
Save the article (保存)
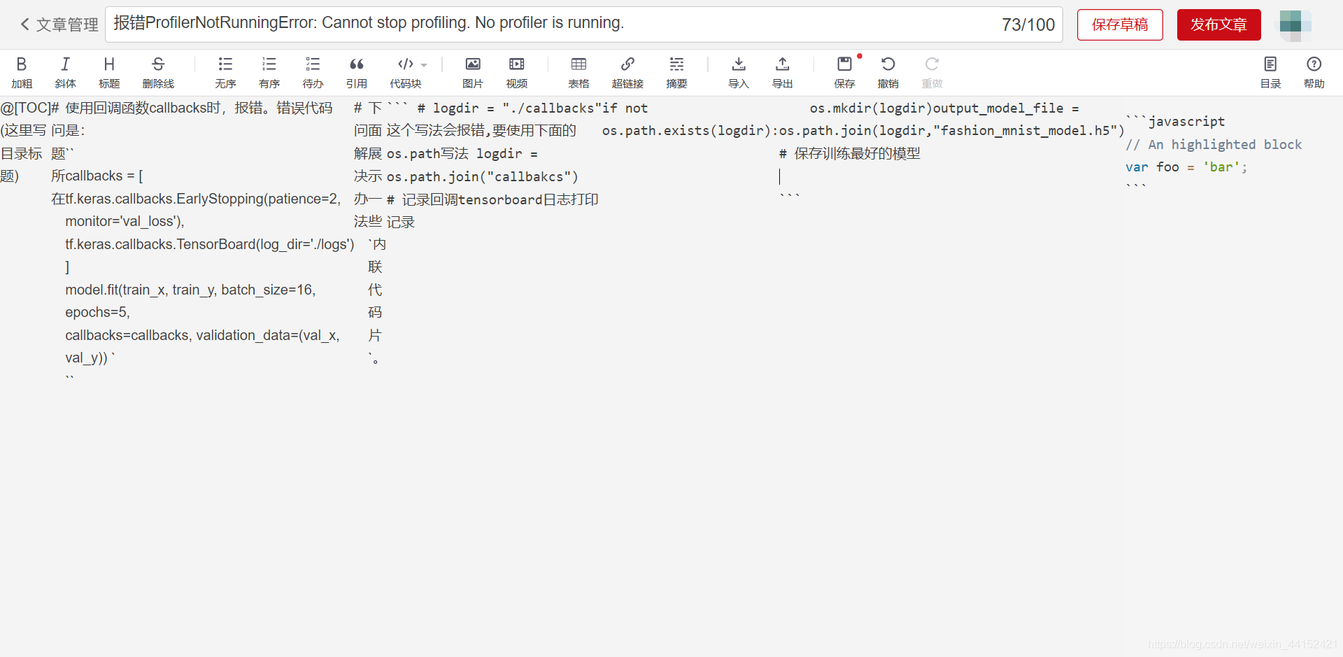(844, 73)
